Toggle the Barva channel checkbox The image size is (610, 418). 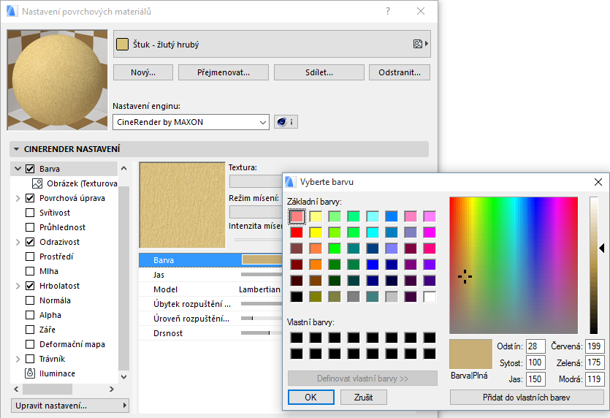click(x=30, y=169)
